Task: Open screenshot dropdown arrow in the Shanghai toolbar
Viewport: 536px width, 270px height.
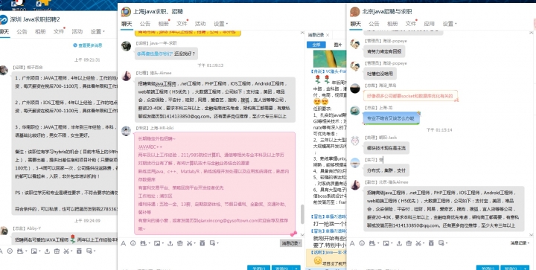Action: pos(194,243)
